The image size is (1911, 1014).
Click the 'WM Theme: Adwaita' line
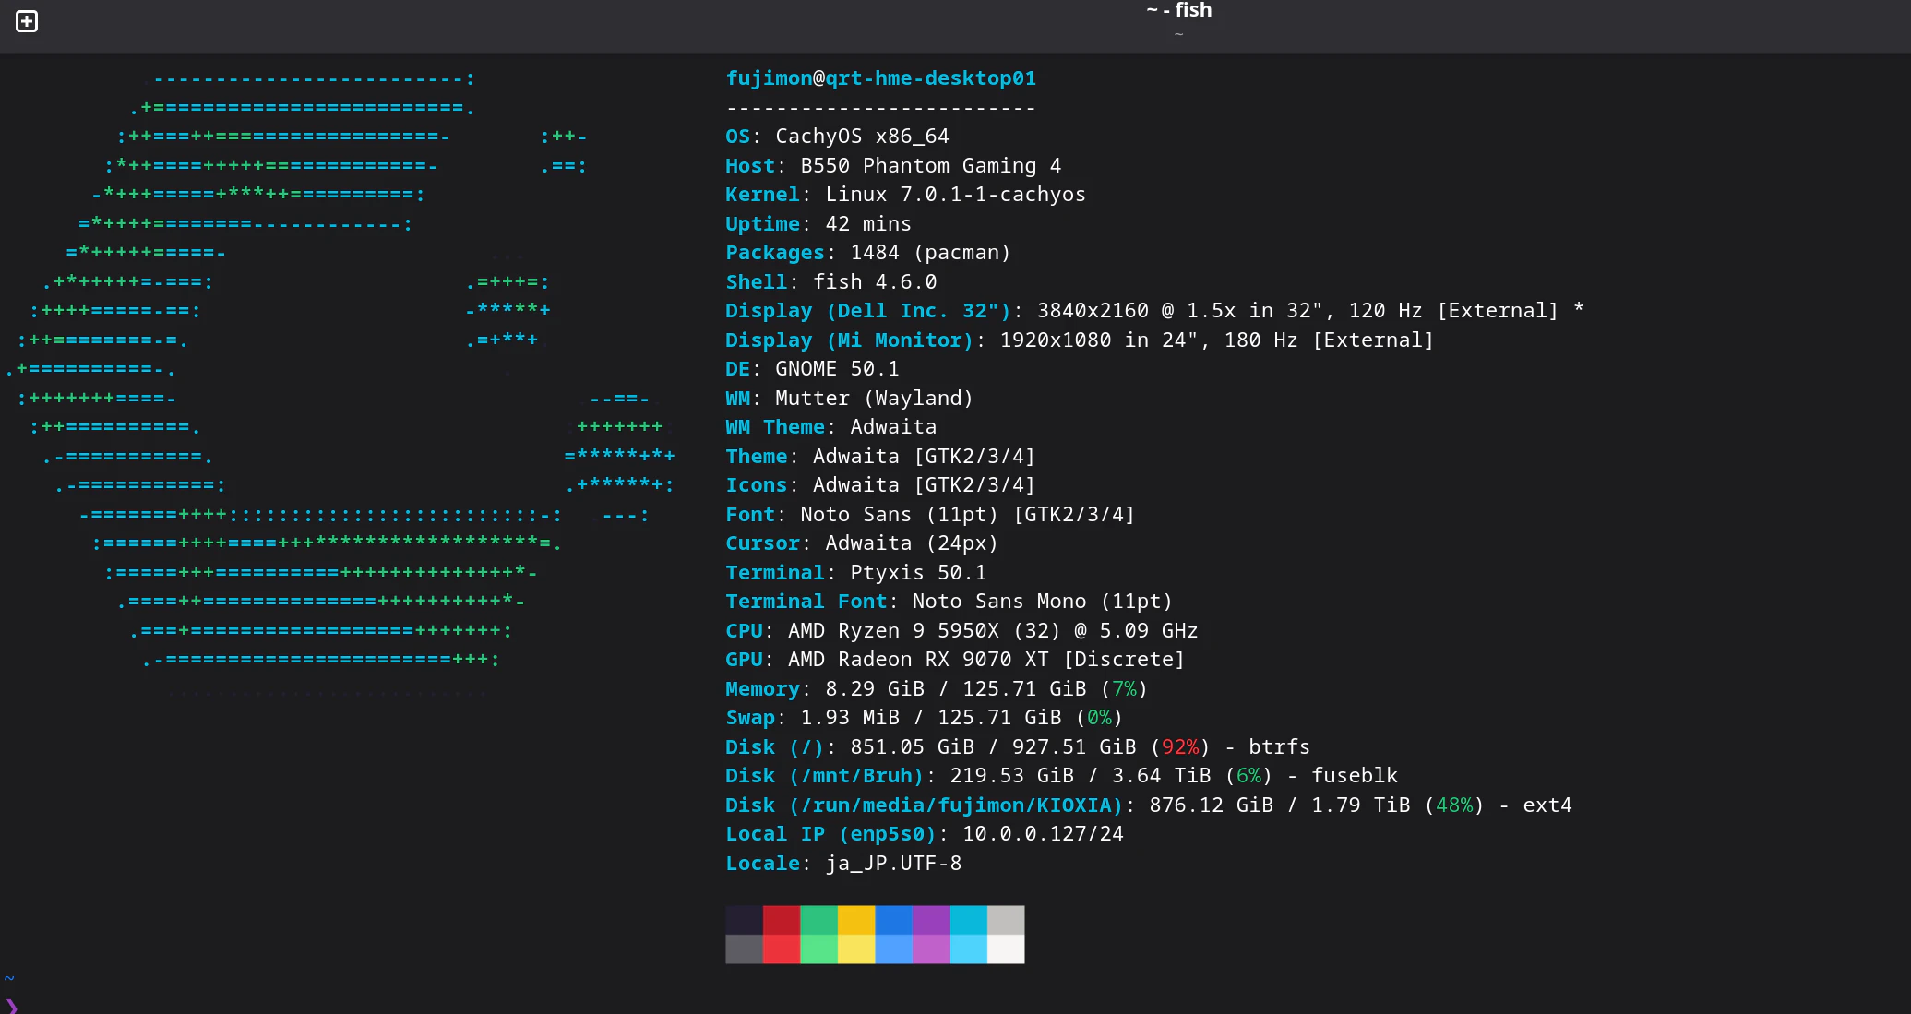tap(831, 427)
